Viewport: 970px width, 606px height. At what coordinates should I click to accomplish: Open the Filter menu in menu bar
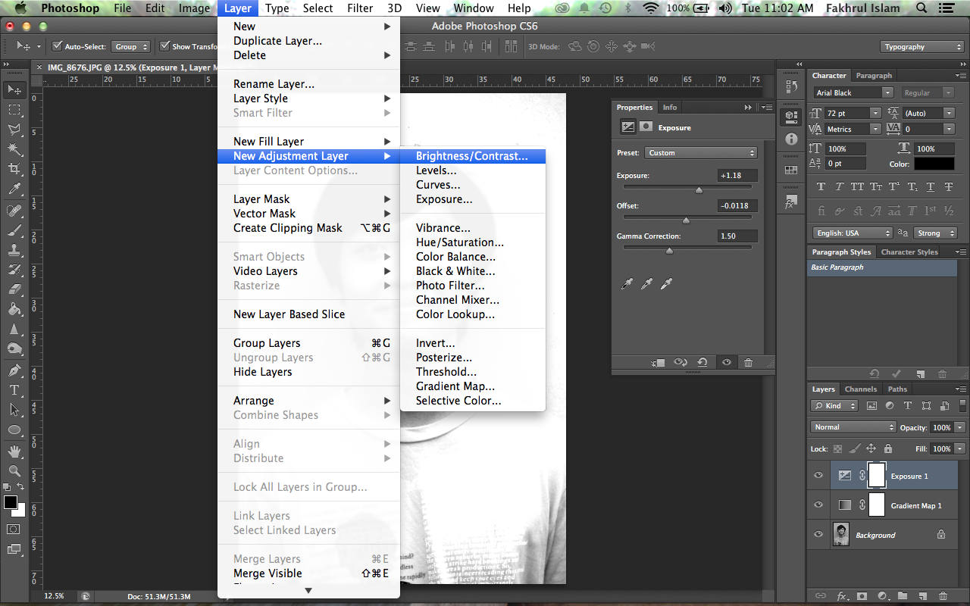coord(360,8)
